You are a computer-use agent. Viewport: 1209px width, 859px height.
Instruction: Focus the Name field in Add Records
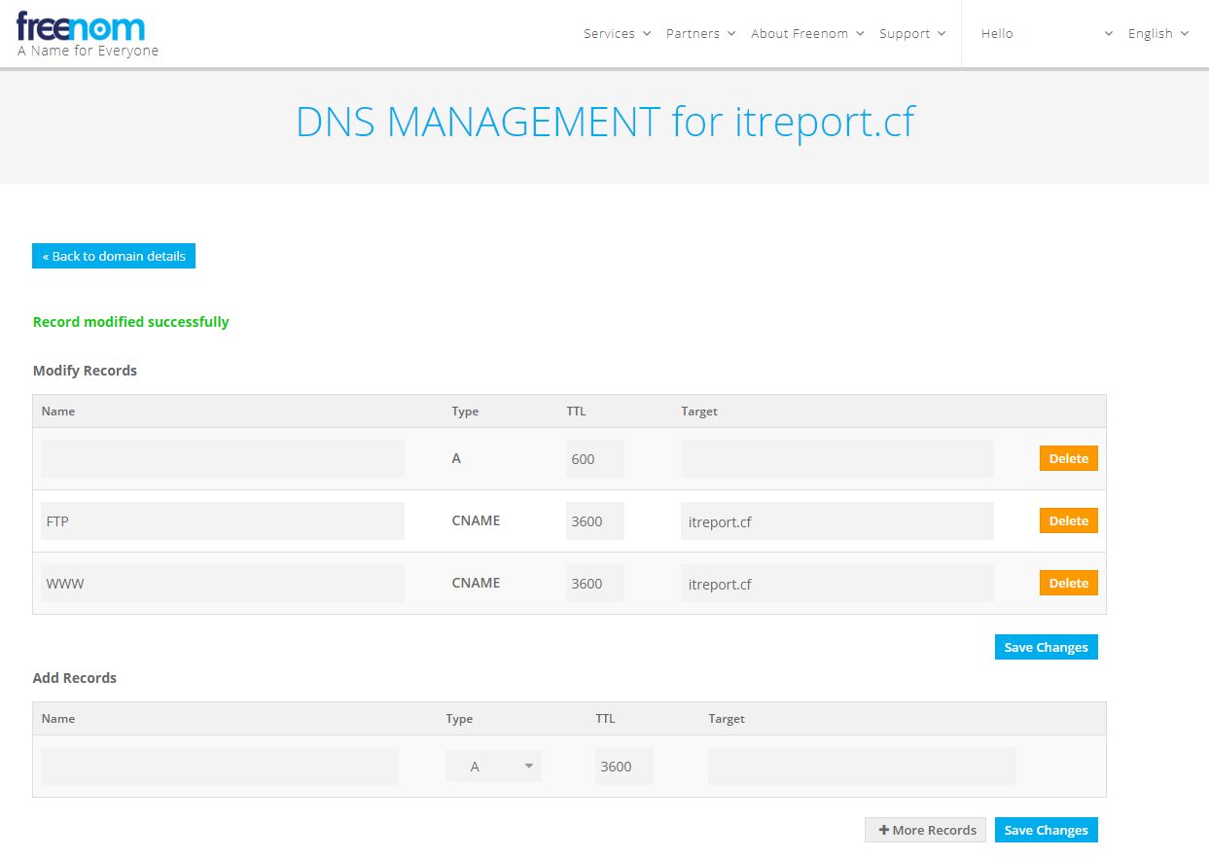pyautogui.click(x=220, y=766)
